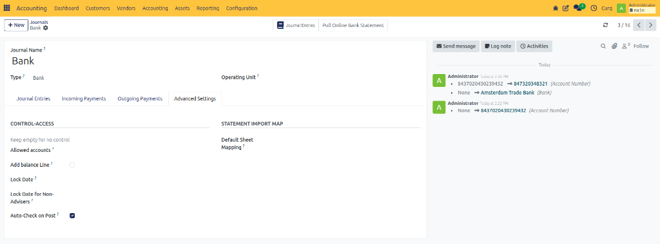
Task: Uncheck the Auto-Check on Post checkbox
Action: [x=72, y=216]
